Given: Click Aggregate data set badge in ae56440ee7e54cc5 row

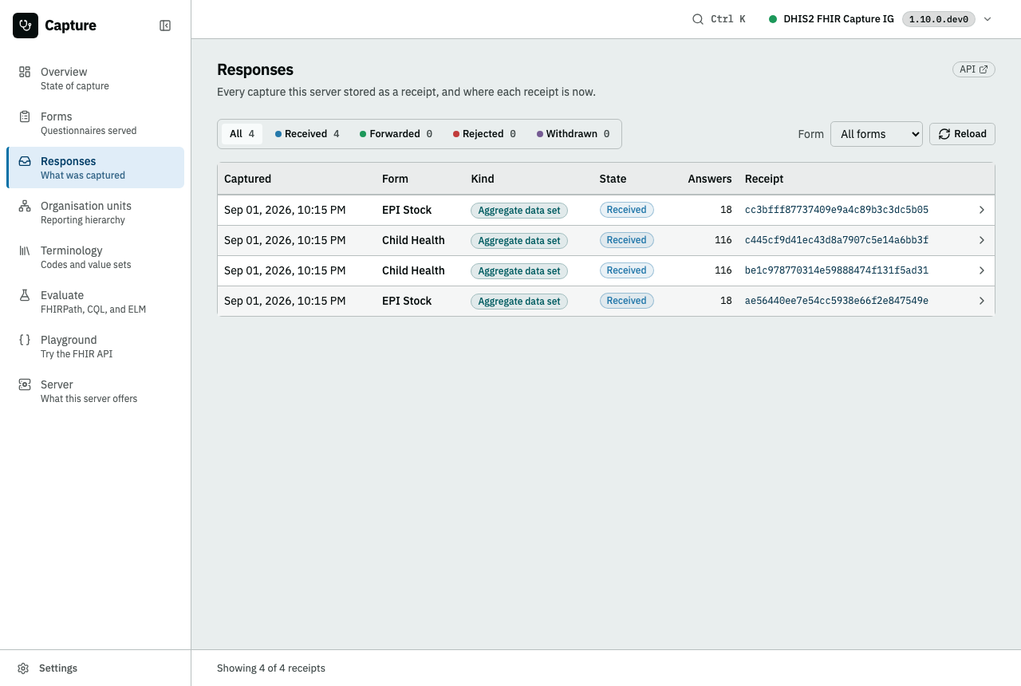Looking at the screenshot, I should (519, 302).
